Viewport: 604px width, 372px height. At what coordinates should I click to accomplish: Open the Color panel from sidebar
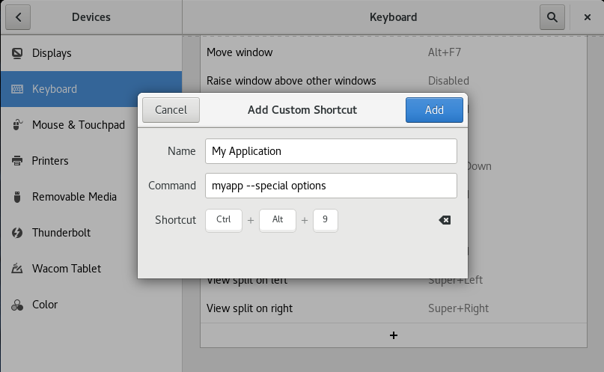pyautogui.click(x=45, y=305)
